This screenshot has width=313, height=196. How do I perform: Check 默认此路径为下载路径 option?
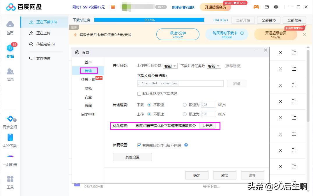(x=139, y=94)
